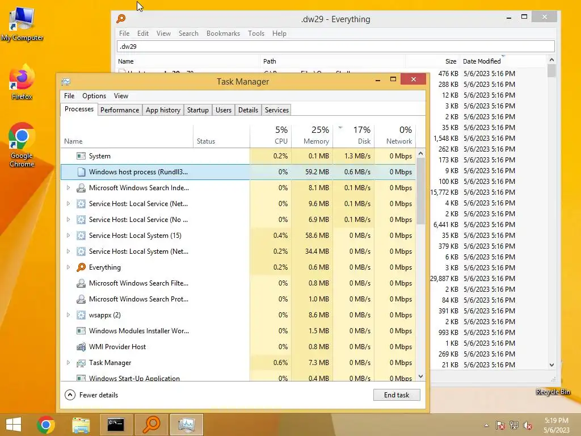The height and width of the screenshot is (436, 581).
Task: Sort processes by CPU column
Action: [x=271, y=136]
